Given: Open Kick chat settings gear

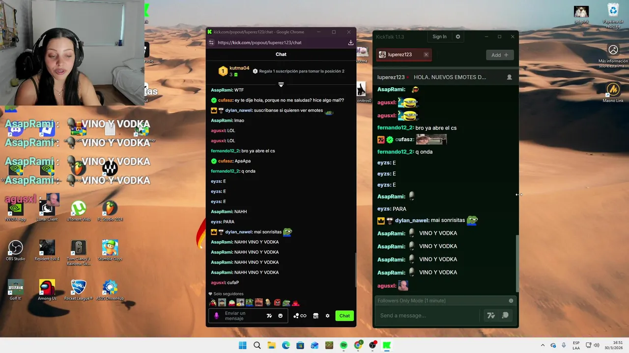Looking at the screenshot, I should pos(327,316).
